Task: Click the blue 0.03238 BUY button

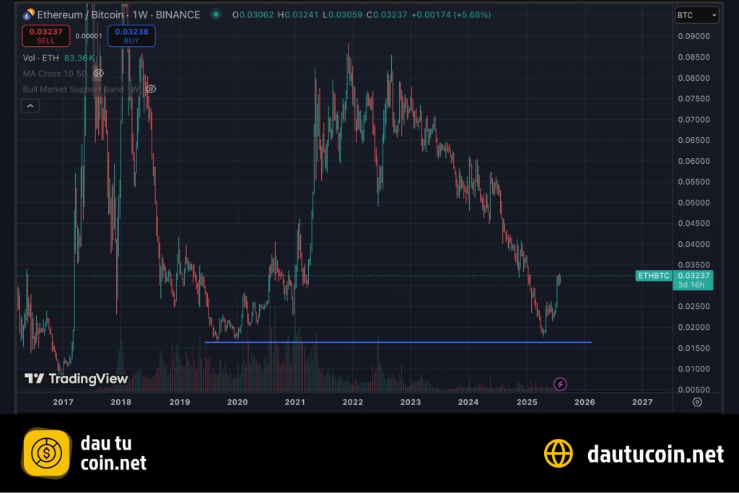Action: pos(131,36)
